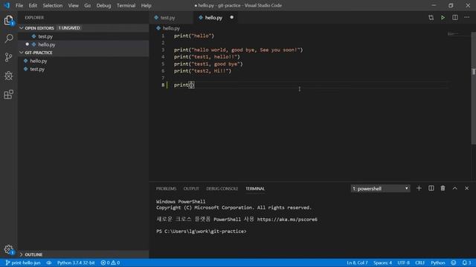Open the Help menu

(146, 5)
